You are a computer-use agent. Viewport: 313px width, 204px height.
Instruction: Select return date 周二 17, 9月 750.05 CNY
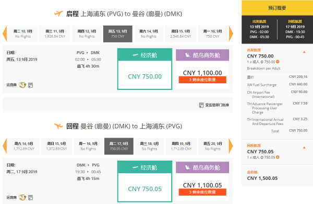click(x=119, y=146)
